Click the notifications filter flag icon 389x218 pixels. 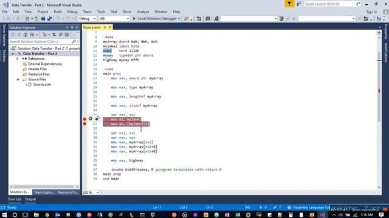[289, 4]
